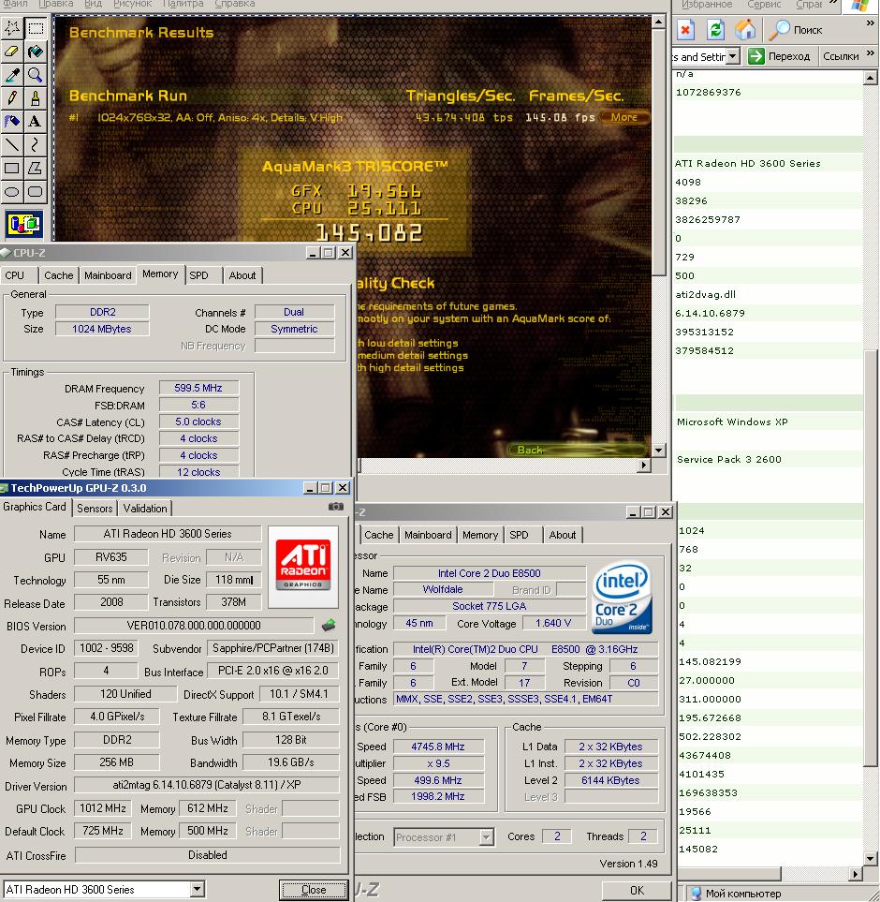Choose the Fill With Color bucket tool

coord(36,52)
